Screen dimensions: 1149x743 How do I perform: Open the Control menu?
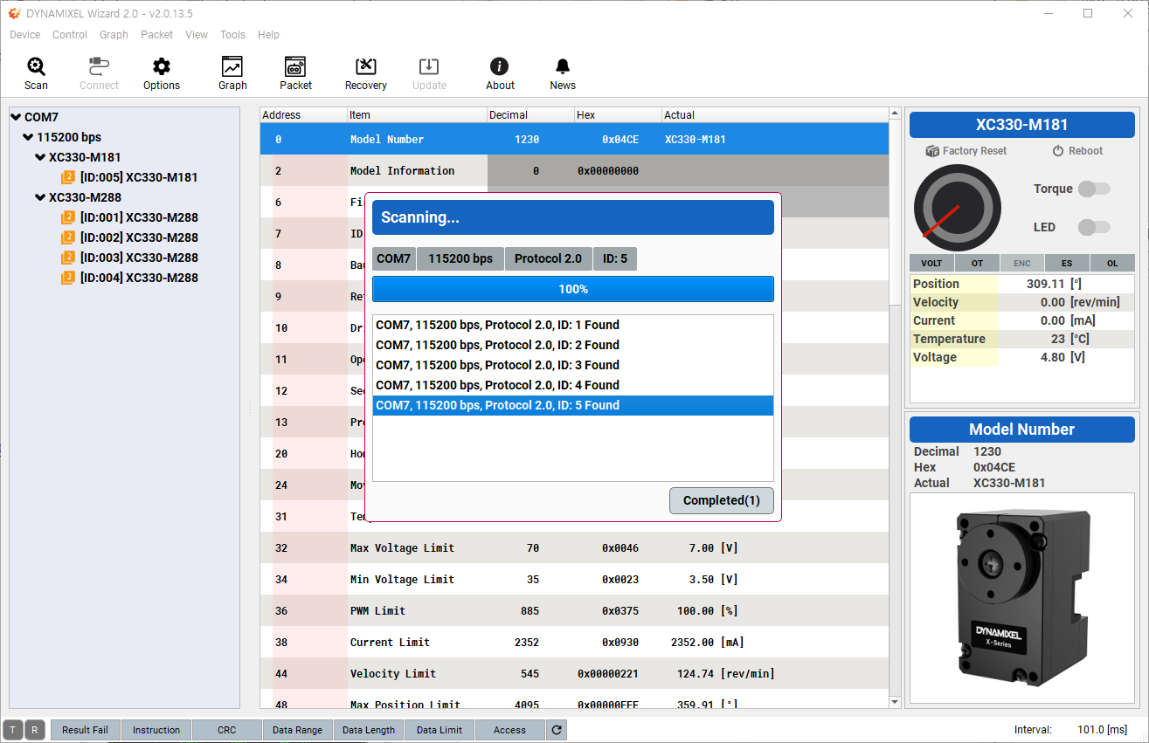click(70, 35)
